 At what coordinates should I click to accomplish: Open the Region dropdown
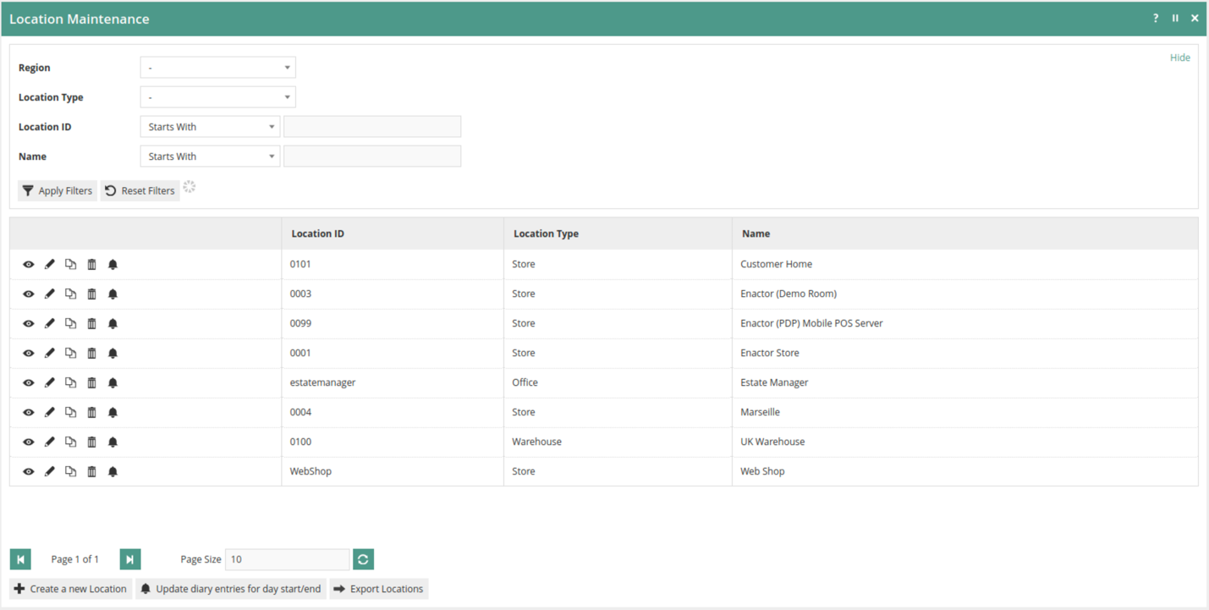(218, 68)
